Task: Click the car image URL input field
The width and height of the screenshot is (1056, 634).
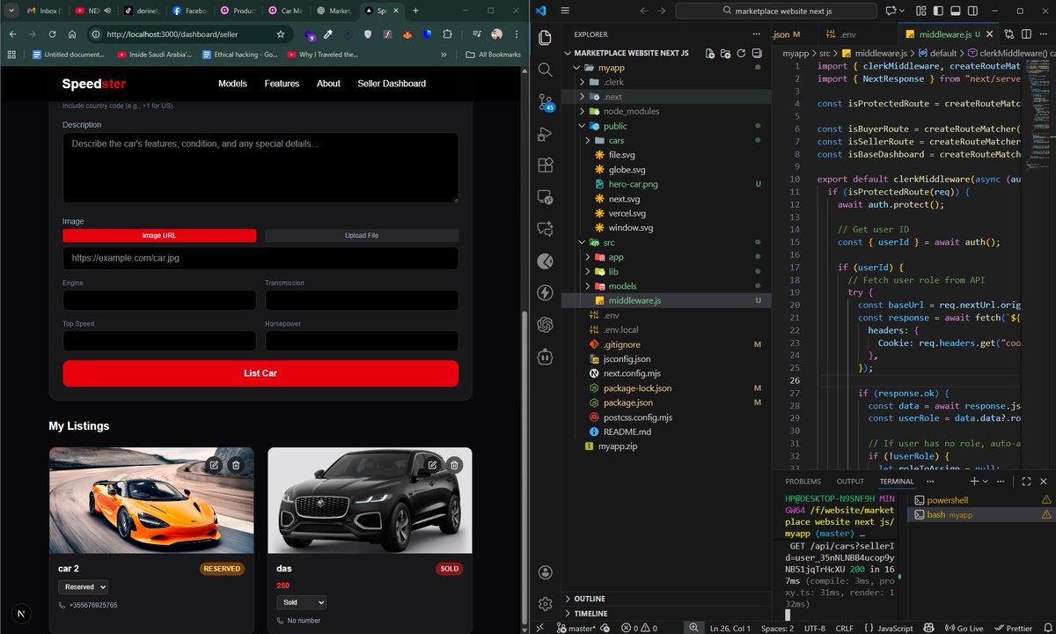Action: point(260,257)
